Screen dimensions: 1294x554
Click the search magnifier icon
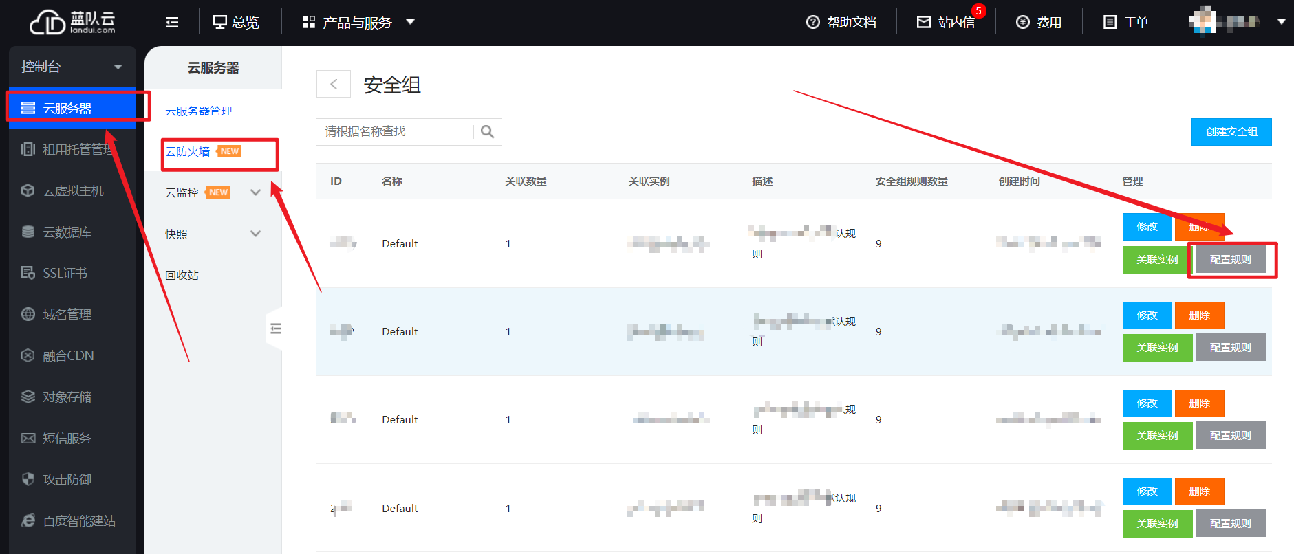(487, 132)
